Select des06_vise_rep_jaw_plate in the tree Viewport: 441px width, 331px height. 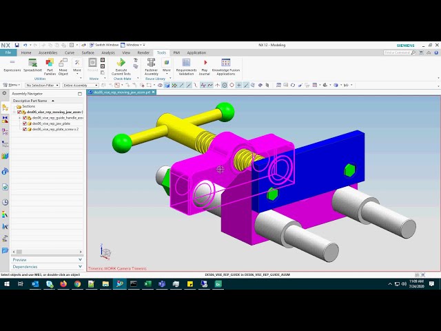[51, 123]
